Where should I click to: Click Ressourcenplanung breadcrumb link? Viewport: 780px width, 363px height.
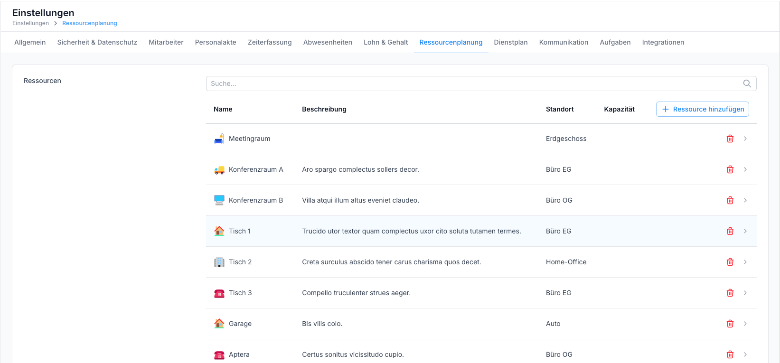tap(90, 23)
